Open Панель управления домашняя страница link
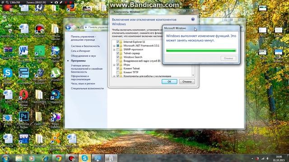The image size is (289, 162). (83, 38)
